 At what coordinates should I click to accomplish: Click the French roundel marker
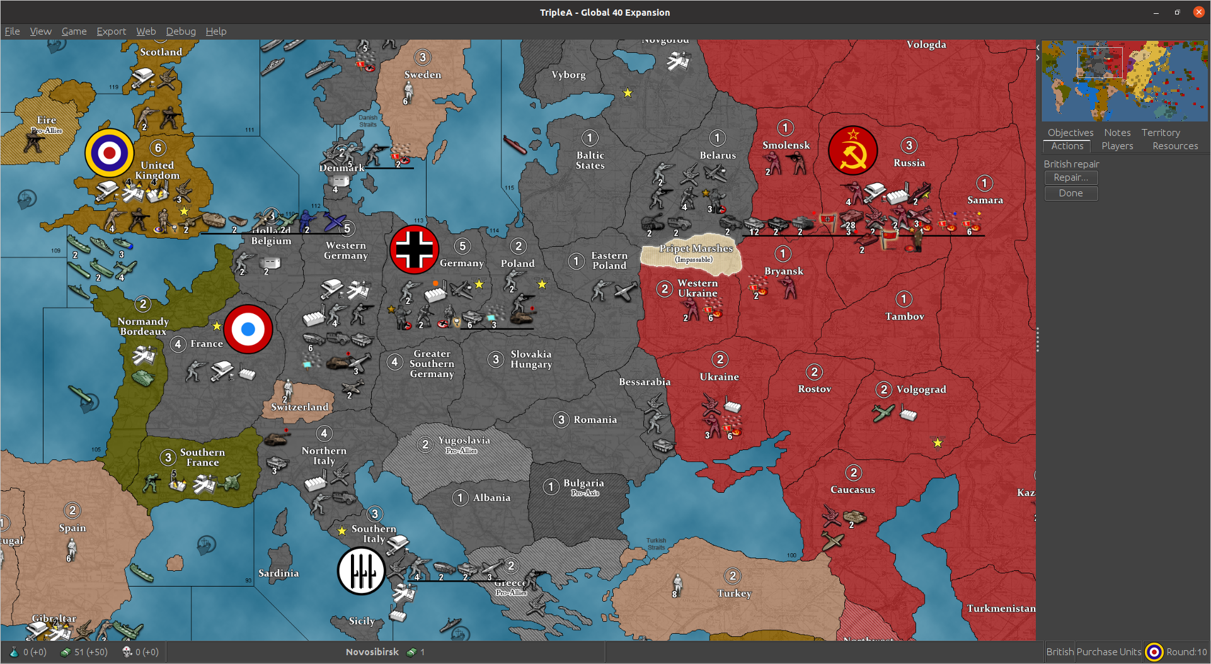[248, 329]
